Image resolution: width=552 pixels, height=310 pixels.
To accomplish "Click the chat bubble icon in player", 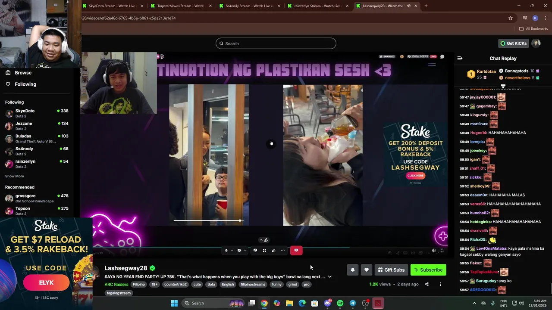I will (x=442, y=56).
